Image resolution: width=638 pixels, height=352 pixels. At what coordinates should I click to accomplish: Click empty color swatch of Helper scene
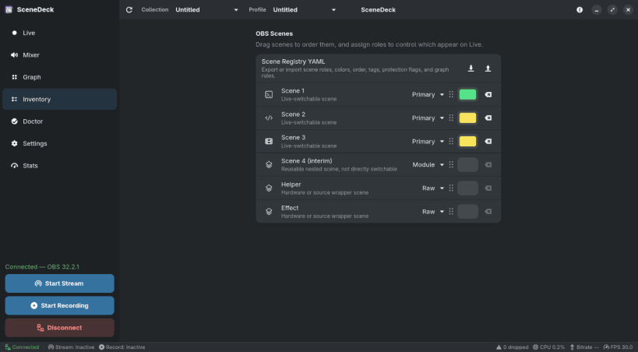tap(467, 188)
